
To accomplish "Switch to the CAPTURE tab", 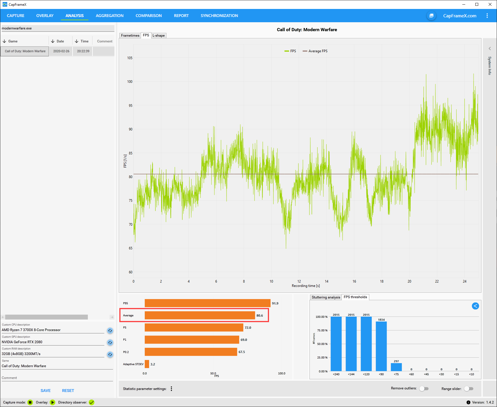I will point(16,16).
